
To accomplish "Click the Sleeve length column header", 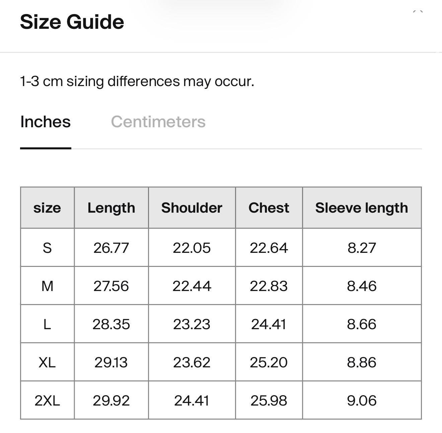I will point(362,208).
